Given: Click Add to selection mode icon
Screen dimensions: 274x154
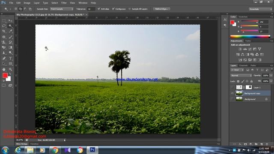Looking at the screenshot, I should pos(21,9).
